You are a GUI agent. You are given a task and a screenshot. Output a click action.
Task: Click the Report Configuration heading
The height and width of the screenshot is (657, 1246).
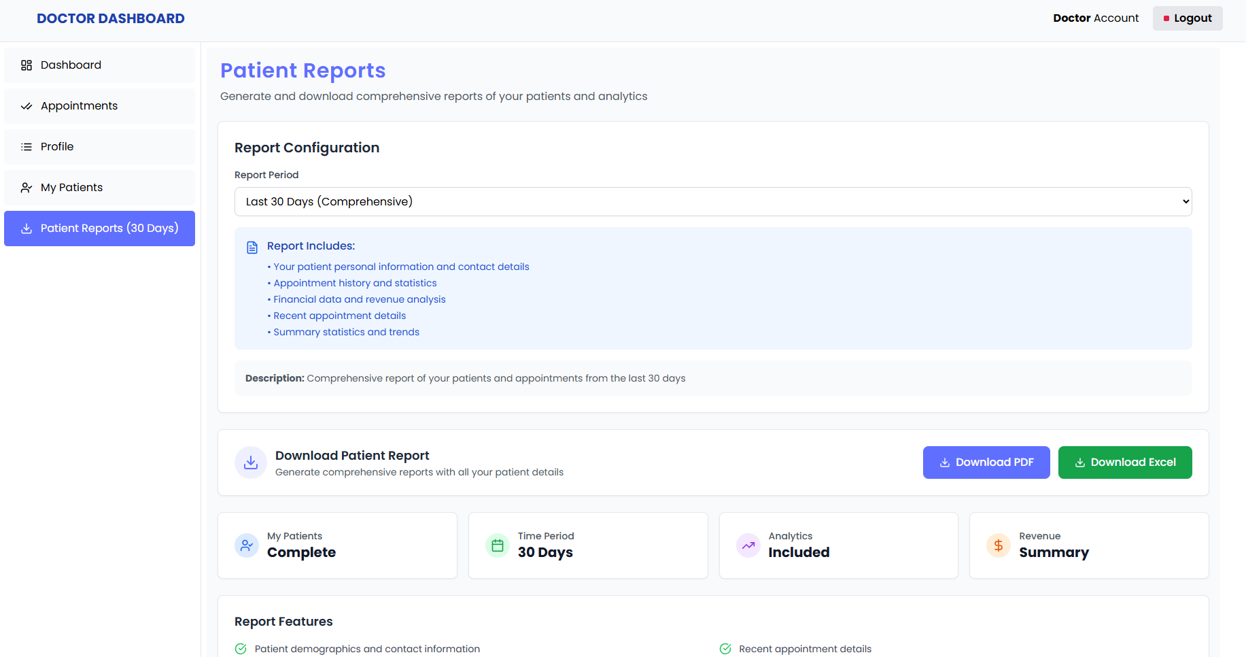(x=307, y=148)
